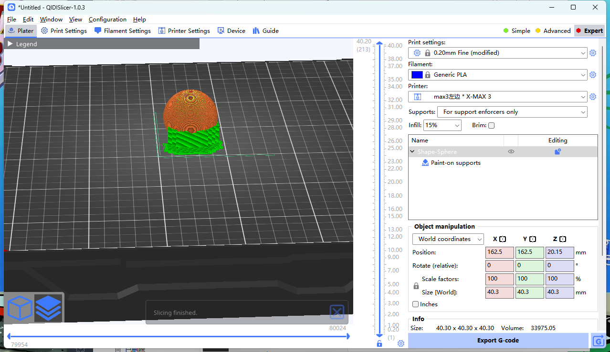Toggle the layer slider lock icon
The width and height of the screenshot is (610, 352).
[379, 343]
